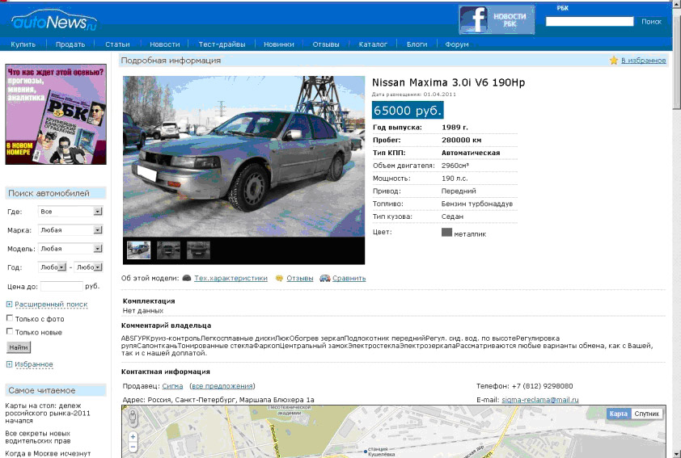Screen dimensions: 681x458
Task: Click the autoNews.ru logo
Action: (54, 21)
